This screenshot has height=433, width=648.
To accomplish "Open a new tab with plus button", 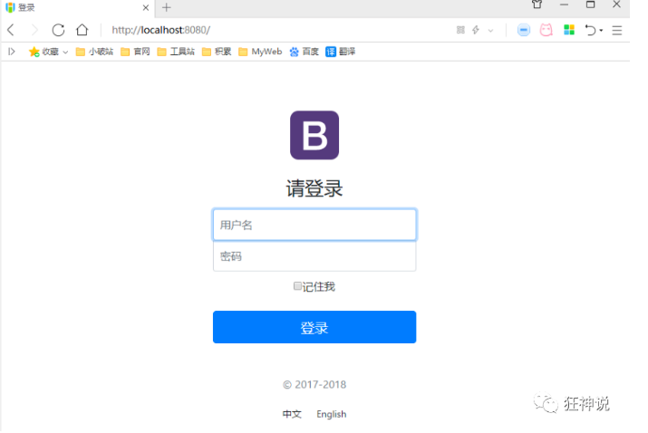I will click(167, 7).
